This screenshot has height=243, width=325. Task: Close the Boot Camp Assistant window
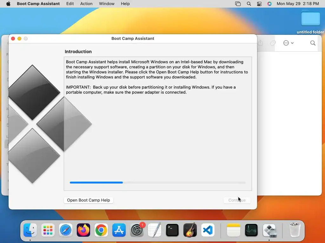click(x=13, y=39)
